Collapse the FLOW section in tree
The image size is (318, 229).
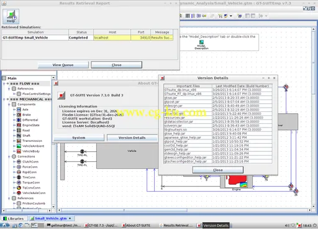pos(4,83)
